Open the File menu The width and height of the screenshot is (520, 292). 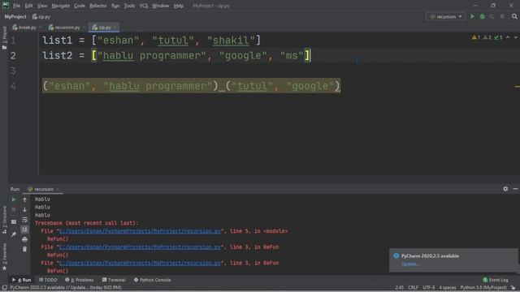(16, 6)
